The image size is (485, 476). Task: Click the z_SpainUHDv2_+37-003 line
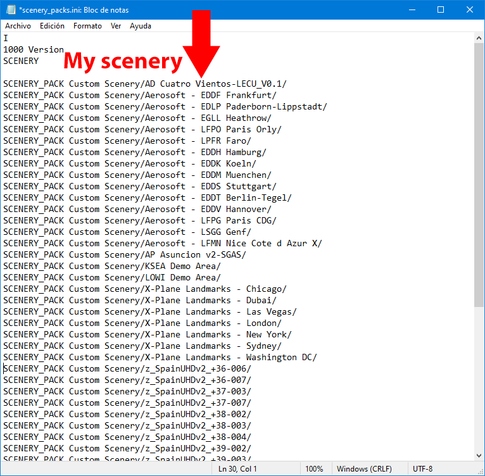pos(127,392)
